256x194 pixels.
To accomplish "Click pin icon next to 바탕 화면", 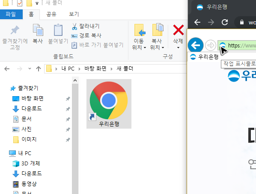I will point(68,99).
